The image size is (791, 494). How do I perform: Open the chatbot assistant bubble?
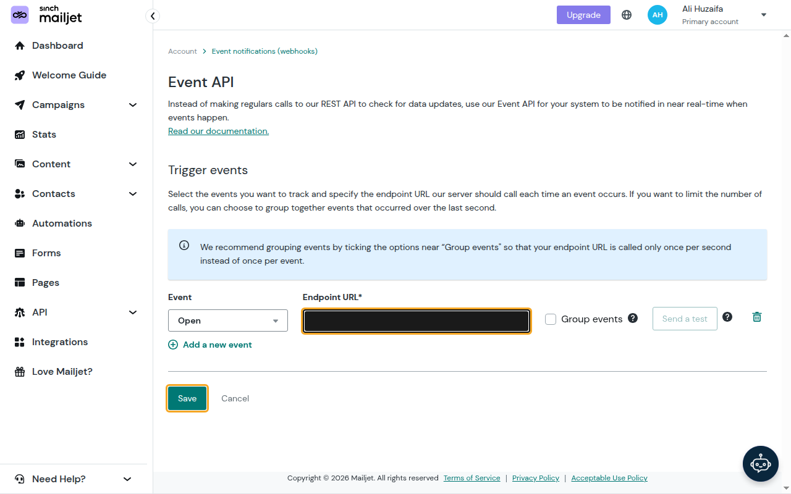(x=761, y=464)
